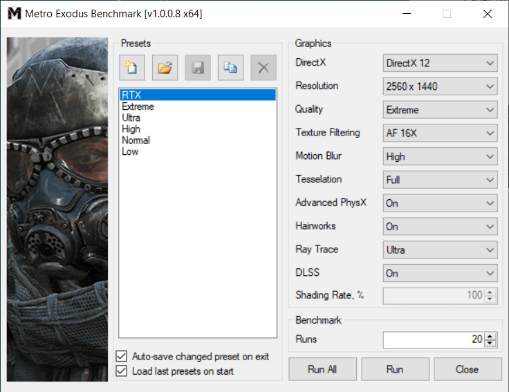
Task: Duplicate the preset with the copy icon
Action: (x=230, y=68)
